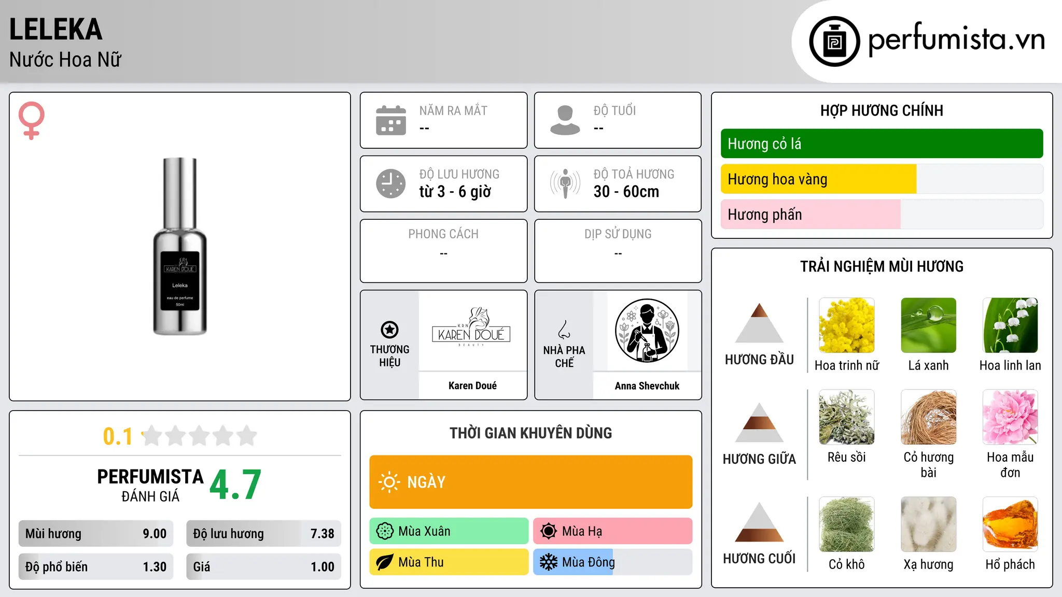Click the Độ phổ biến 1.30 score bar
1062x597 pixels.
click(96, 567)
